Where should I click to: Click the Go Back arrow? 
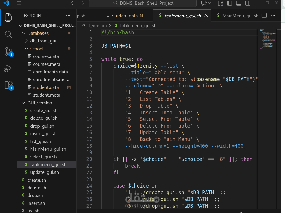(73, 3)
